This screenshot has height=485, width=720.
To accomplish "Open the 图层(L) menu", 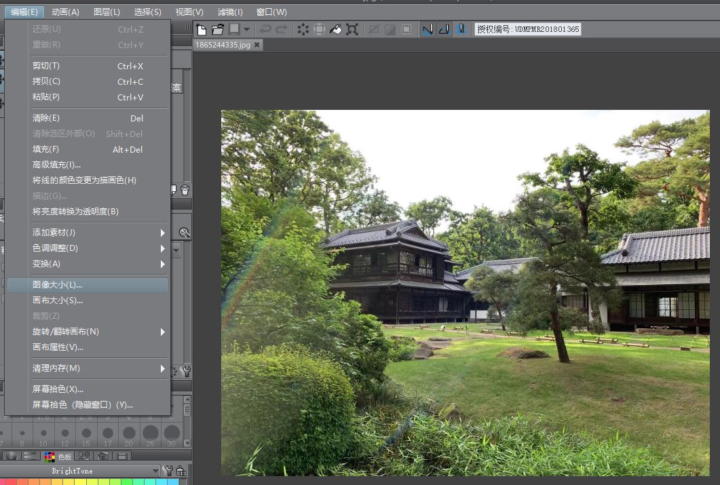I will click(x=107, y=12).
